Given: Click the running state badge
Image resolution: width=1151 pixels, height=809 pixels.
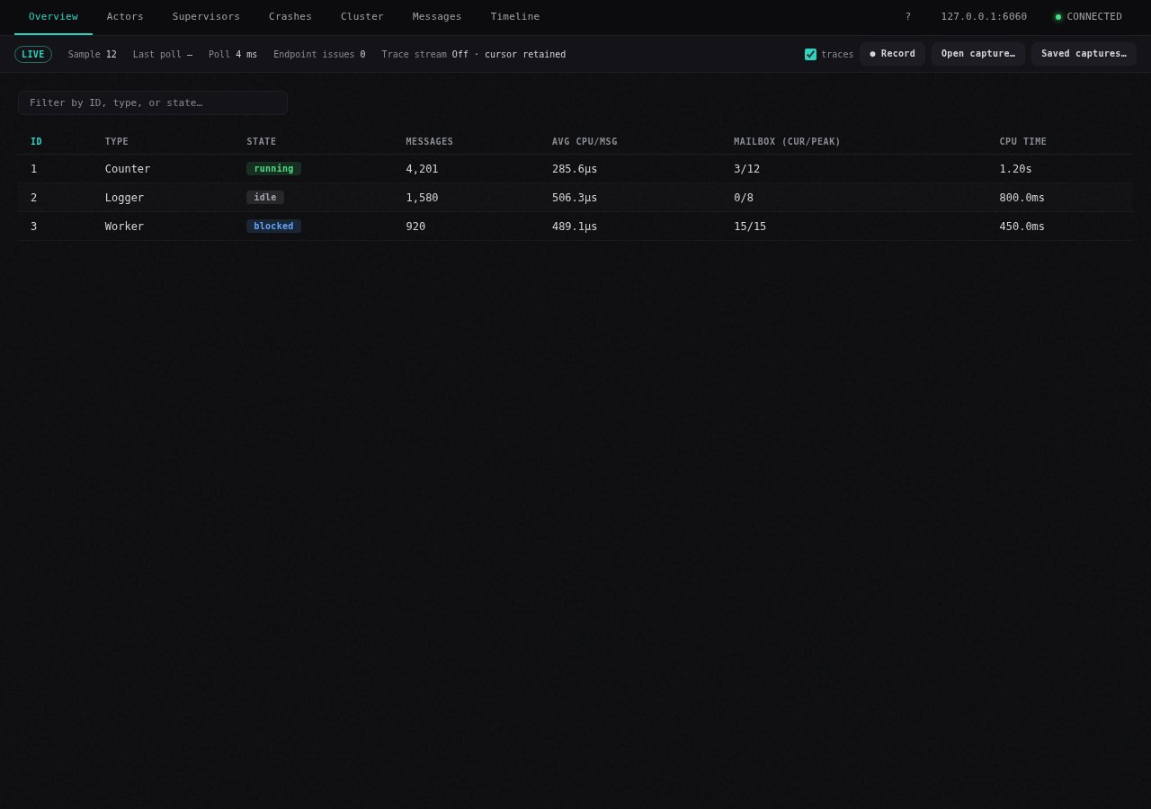Looking at the screenshot, I should [273, 169].
